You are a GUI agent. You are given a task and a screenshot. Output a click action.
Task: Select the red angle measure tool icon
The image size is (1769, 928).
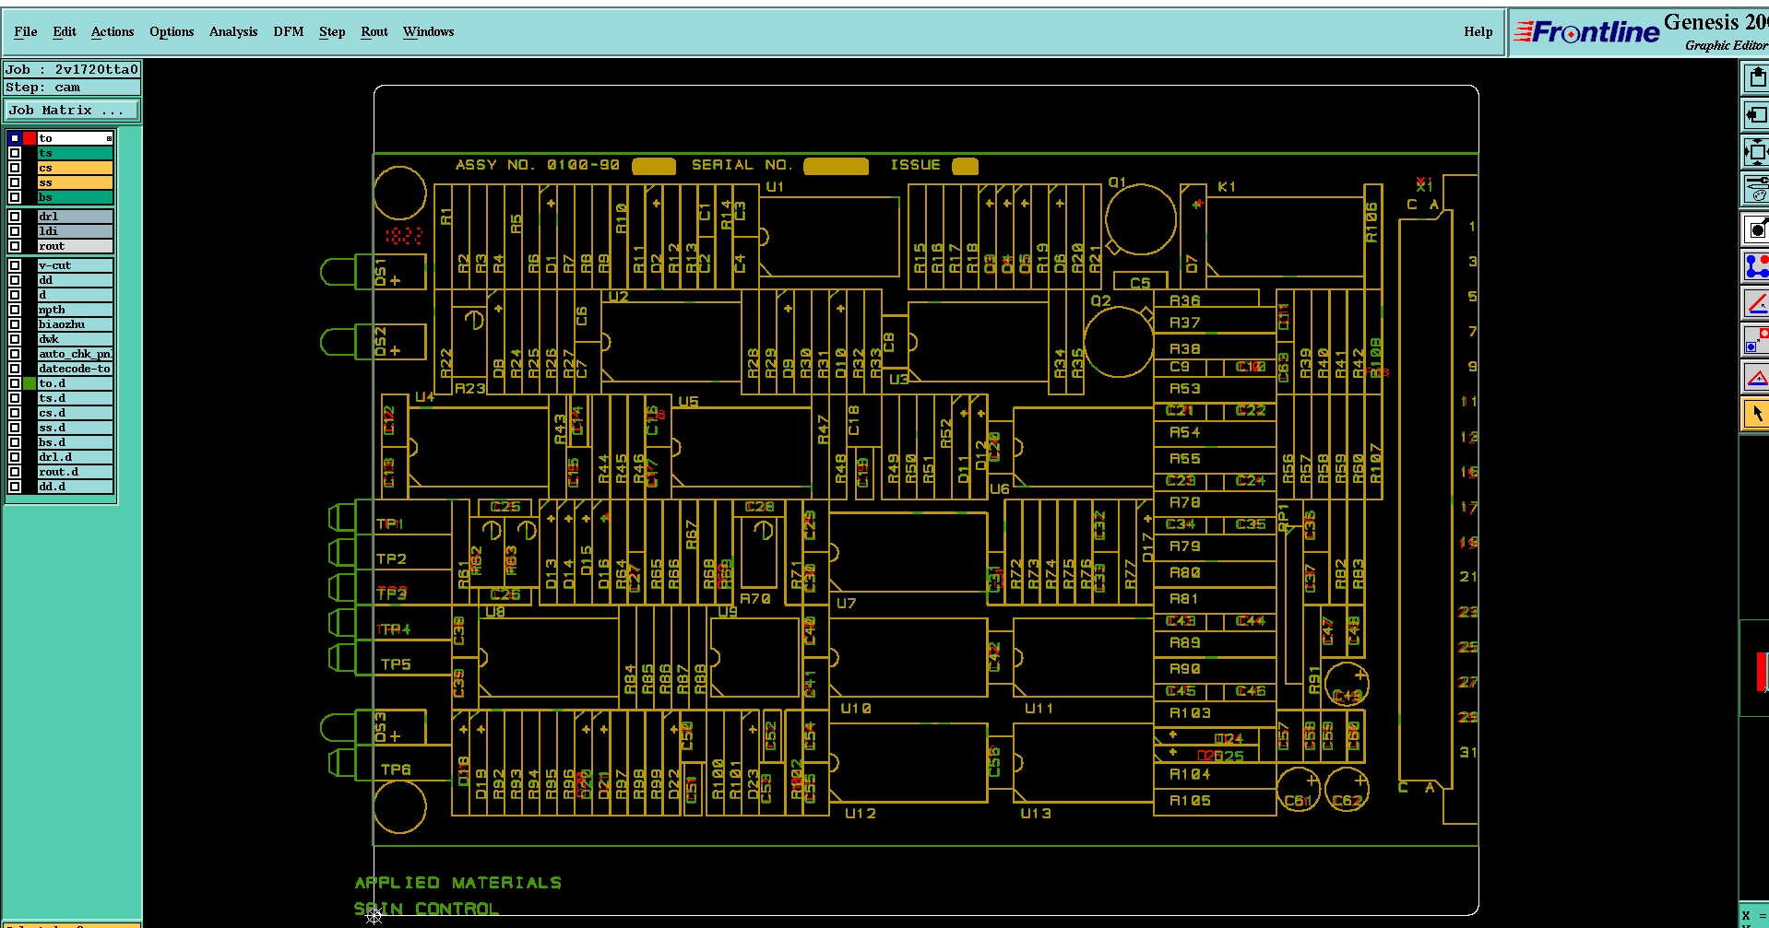[1756, 303]
